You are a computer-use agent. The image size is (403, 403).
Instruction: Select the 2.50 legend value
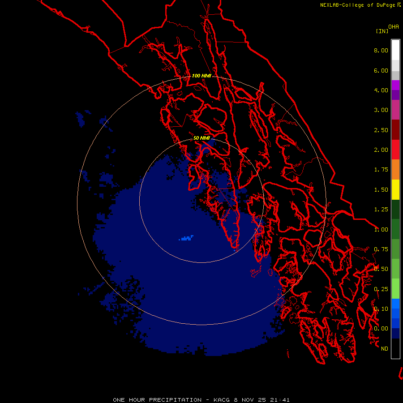tap(381, 130)
